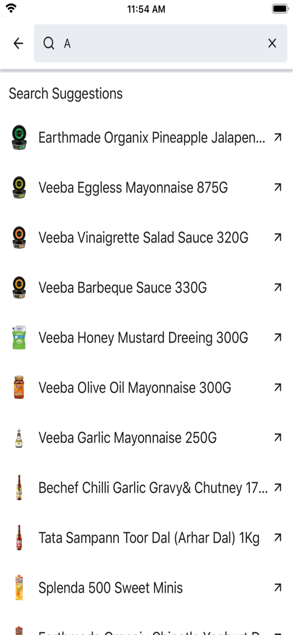Open Veeba Garlic Mayonnaise 250G suggestion
293x635 pixels.
tap(127, 438)
